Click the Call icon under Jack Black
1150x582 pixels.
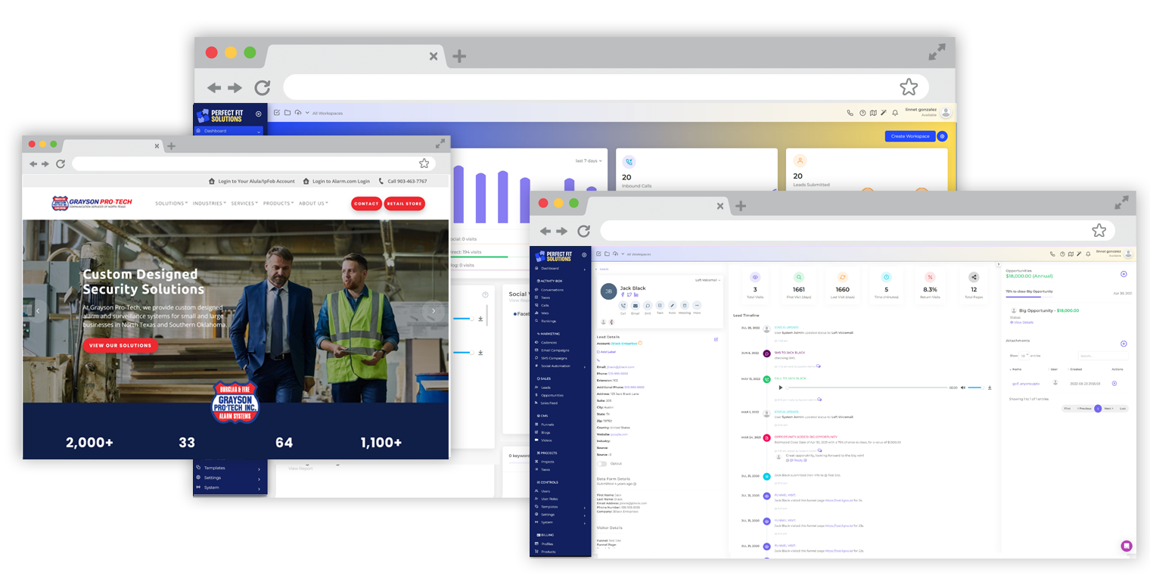tap(623, 306)
